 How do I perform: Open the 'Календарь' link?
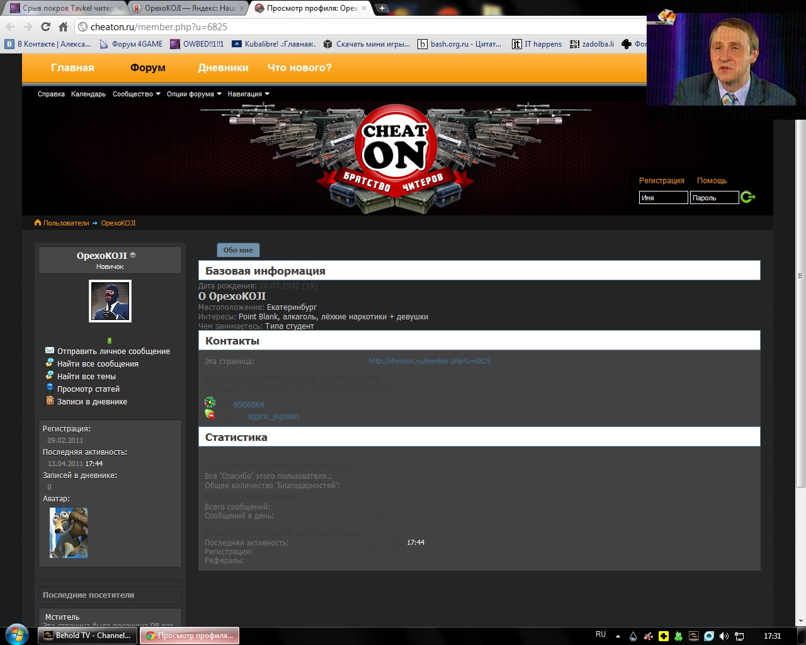coord(88,94)
